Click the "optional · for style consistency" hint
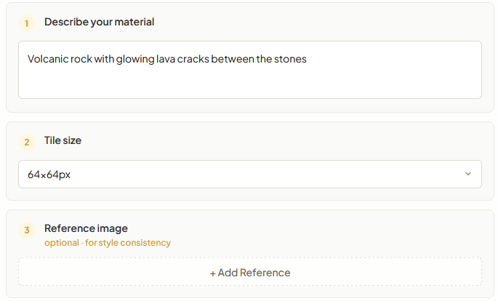The width and height of the screenshot is (498, 301). pyautogui.click(x=108, y=243)
